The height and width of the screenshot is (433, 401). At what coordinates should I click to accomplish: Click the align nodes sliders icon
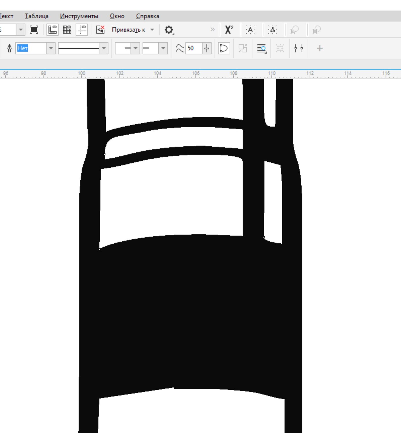click(298, 48)
